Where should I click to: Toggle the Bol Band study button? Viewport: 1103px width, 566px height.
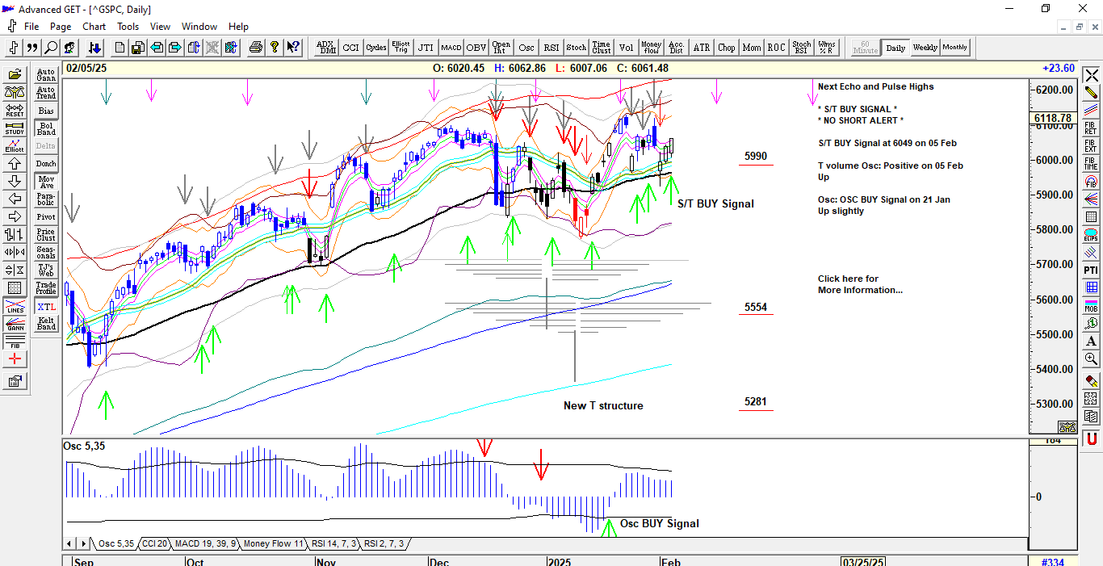(x=47, y=128)
